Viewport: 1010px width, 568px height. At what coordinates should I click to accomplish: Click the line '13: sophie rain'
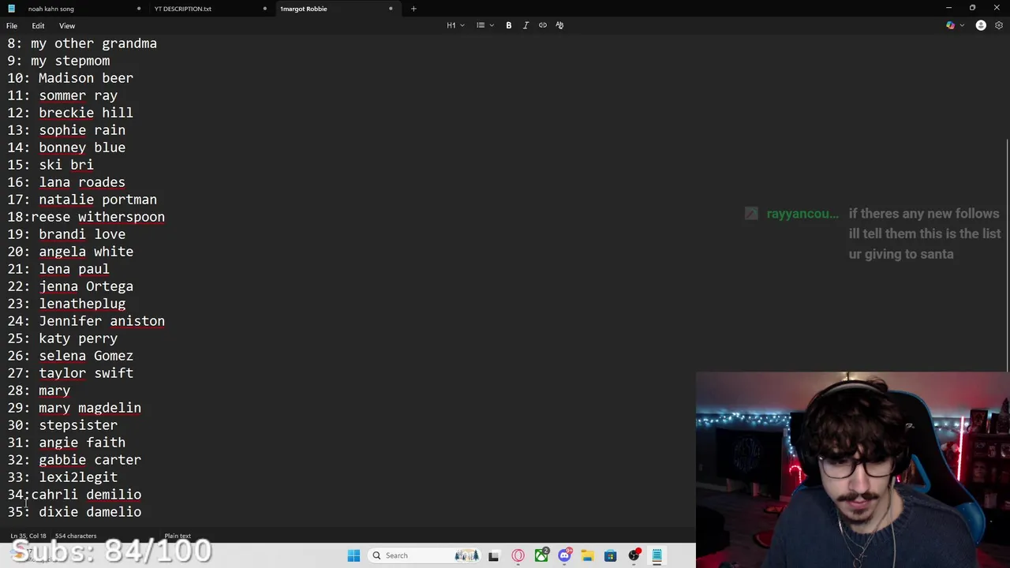(x=66, y=130)
